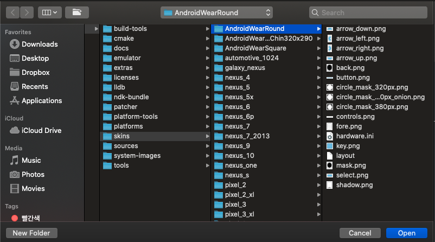Select key.png file icon
The image size is (435, 242).
pyautogui.click(x=330, y=146)
